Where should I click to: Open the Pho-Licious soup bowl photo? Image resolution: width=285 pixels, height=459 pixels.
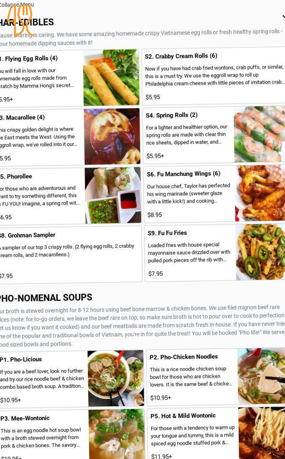pyautogui.click(x=116, y=378)
